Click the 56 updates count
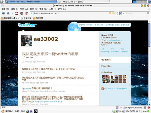 coord(124,50)
